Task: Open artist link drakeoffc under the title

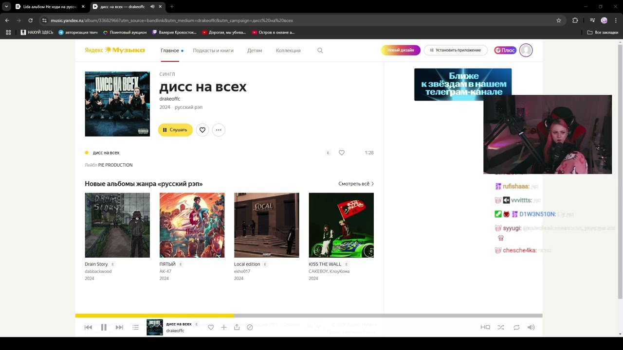Action: (170, 99)
